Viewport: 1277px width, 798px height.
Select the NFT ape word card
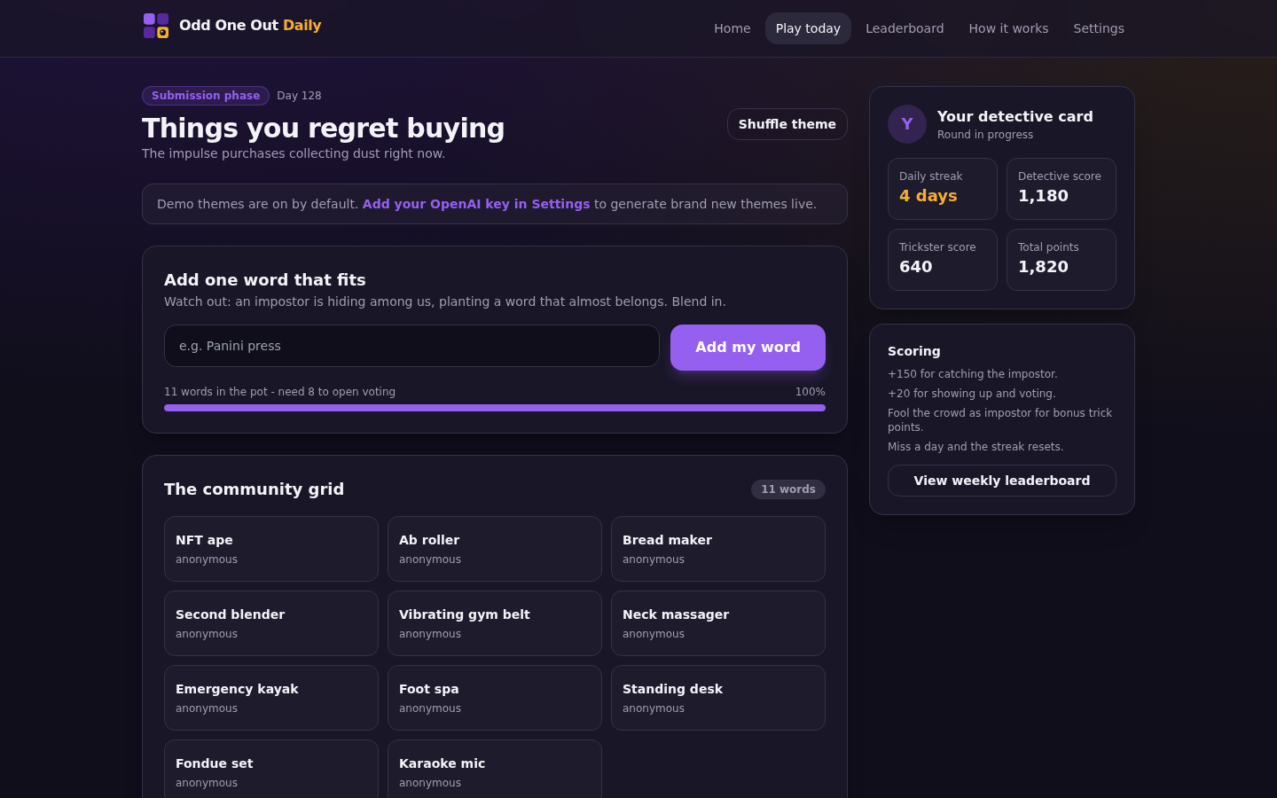pos(271,549)
